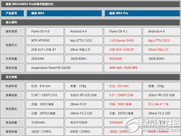Click 16GB ROM+ next to 3GB RAM
Image resolution: width=181 pixels, height=136 pixels.
pos(162,59)
